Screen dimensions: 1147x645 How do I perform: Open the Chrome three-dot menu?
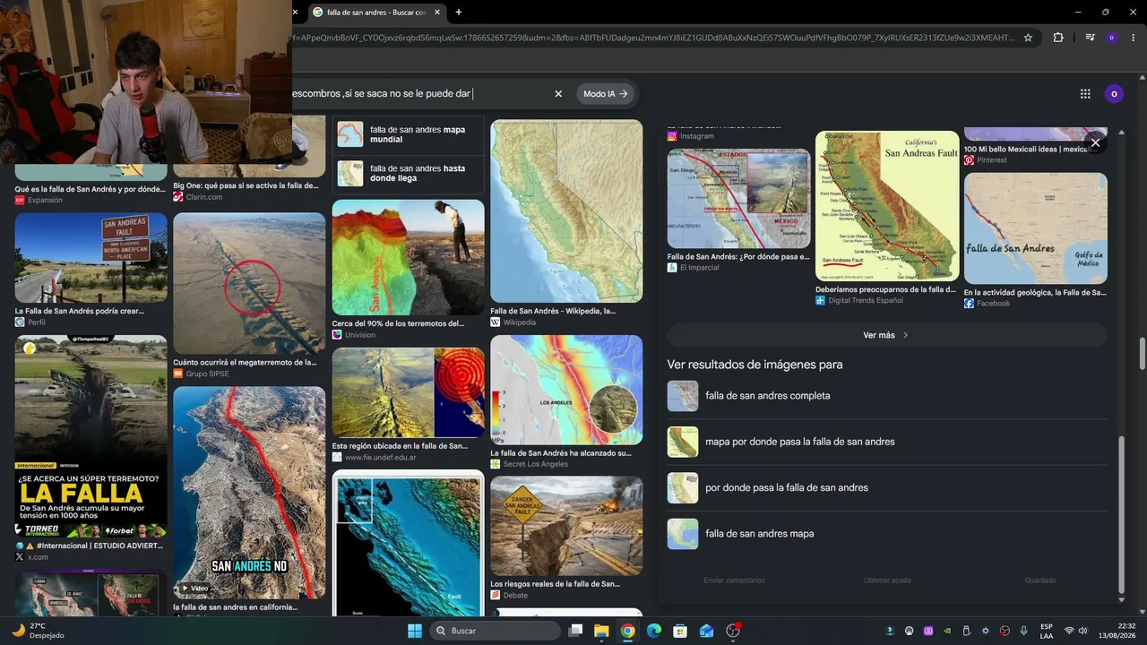point(1134,38)
